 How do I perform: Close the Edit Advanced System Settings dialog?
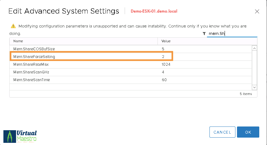(257, 11)
